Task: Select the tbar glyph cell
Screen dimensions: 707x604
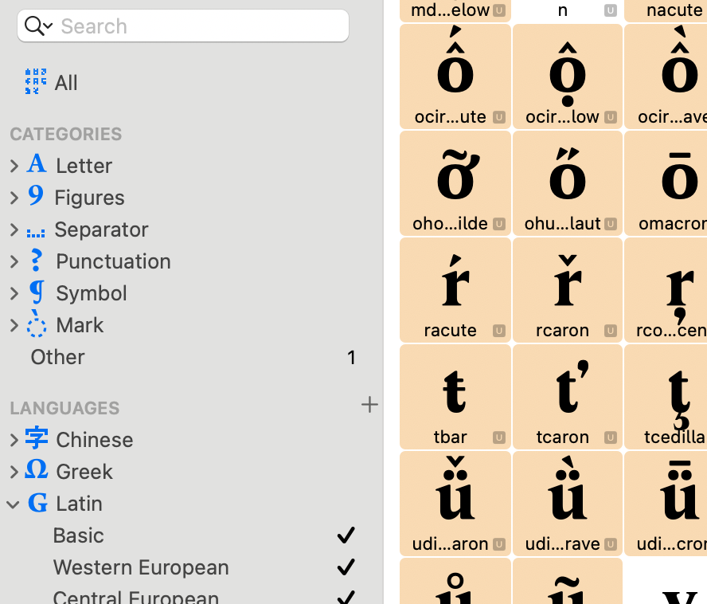Action: [x=455, y=397]
